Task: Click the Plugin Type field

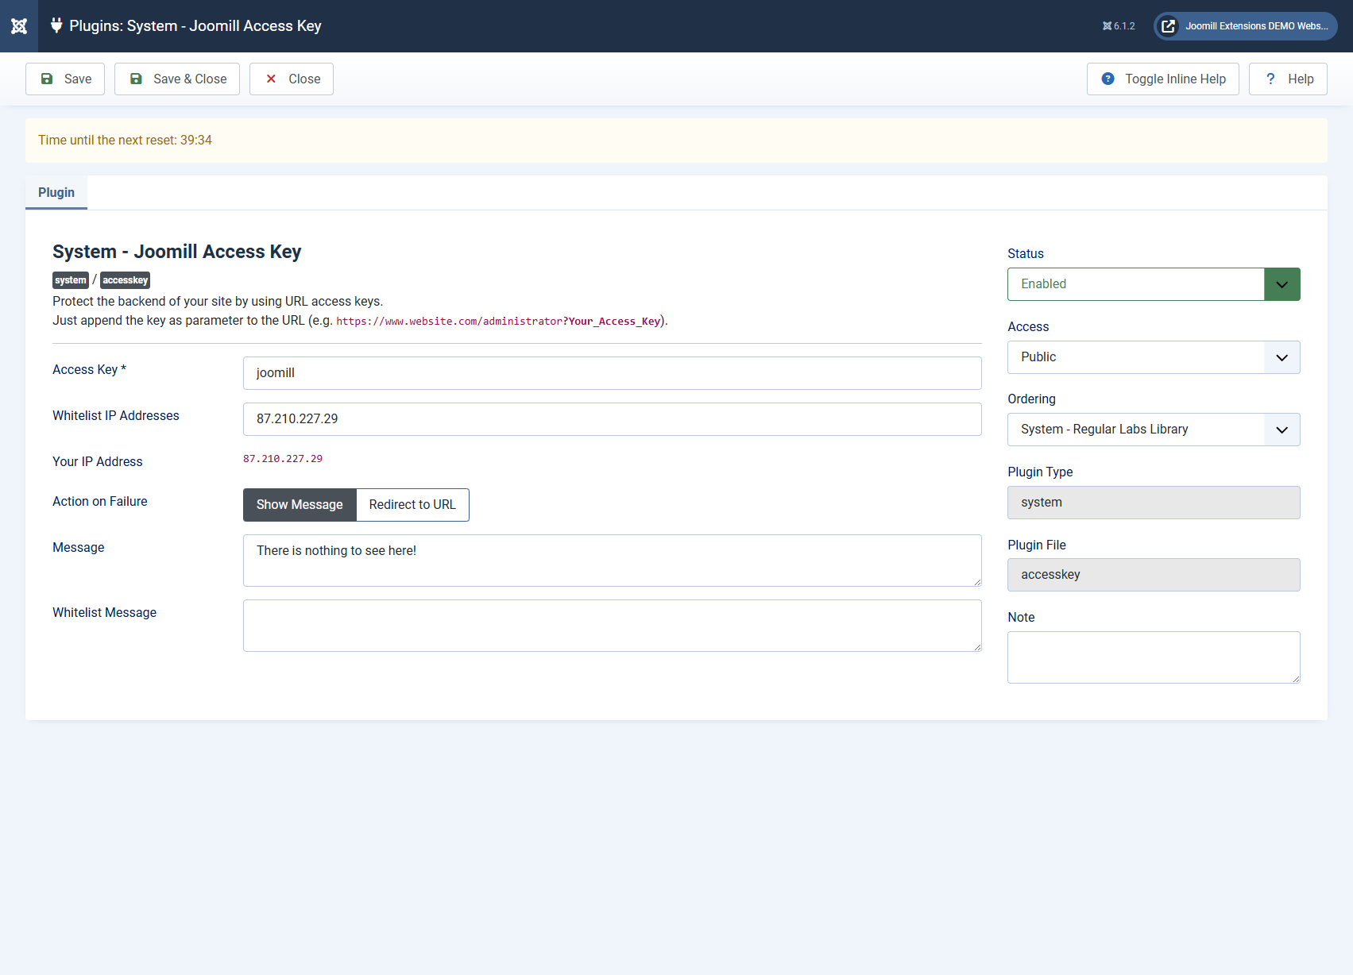Action: click(1154, 503)
